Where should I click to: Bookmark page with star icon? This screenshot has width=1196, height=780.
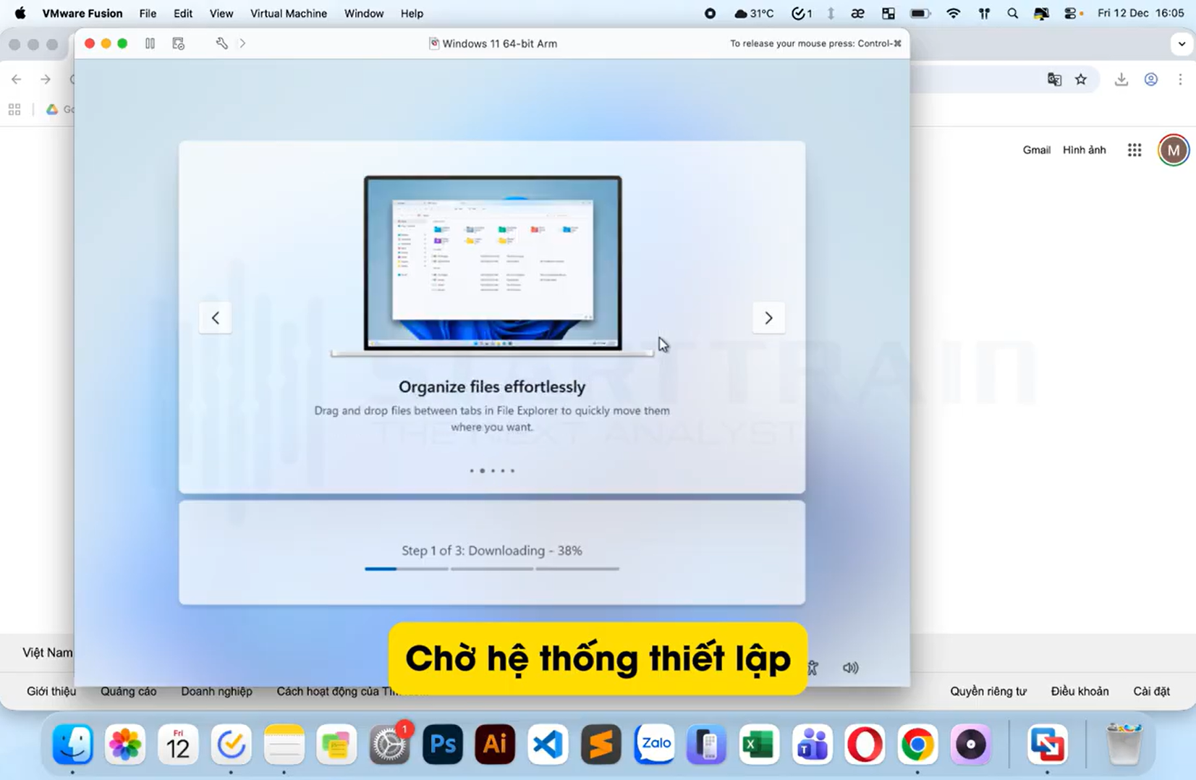pos(1081,80)
